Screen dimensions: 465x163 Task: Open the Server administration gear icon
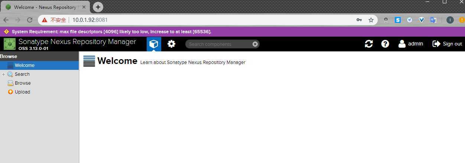tap(171, 44)
